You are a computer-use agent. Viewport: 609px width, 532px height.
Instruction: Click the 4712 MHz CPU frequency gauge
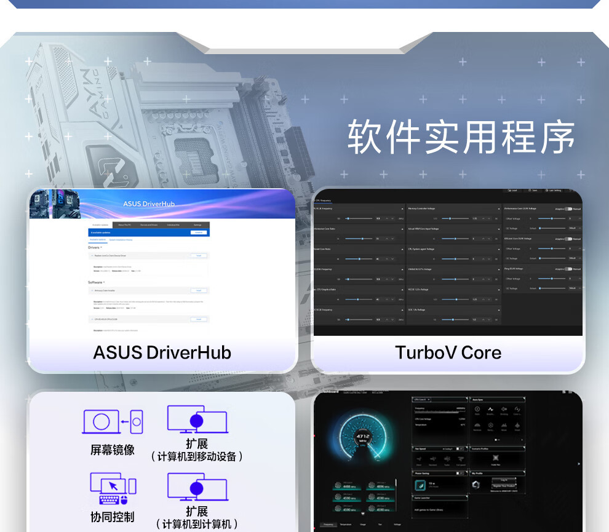click(x=363, y=435)
